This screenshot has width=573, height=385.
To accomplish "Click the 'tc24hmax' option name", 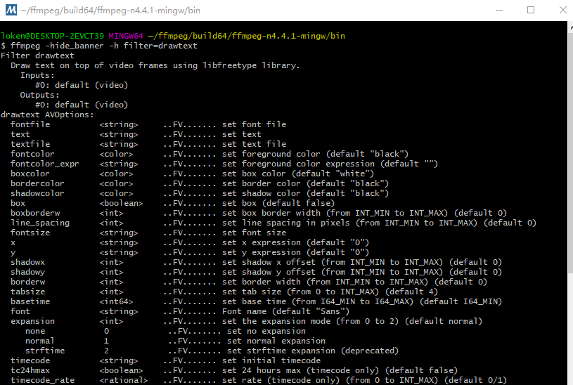I will (30, 370).
